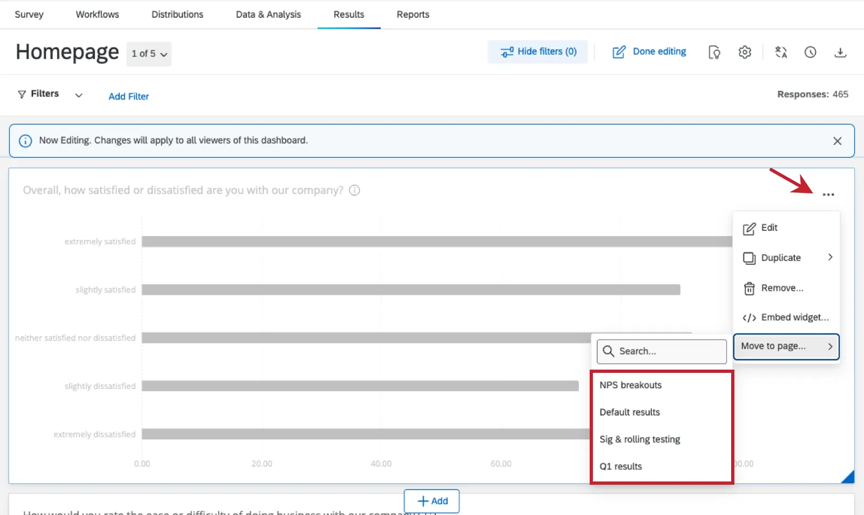The image size is (864, 515).
Task: Go to the Reports tab
Action: point(413,15)
